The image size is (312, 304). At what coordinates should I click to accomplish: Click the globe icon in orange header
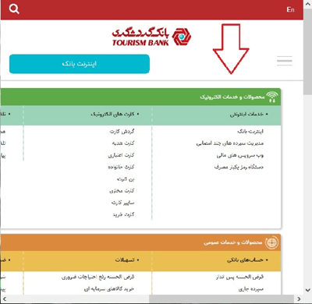[x=271, y=242]
